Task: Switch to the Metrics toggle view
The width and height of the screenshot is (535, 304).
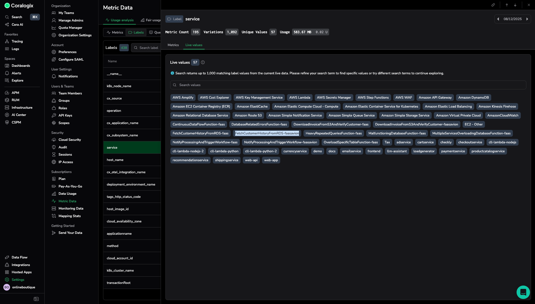Action: coord(115,32)
